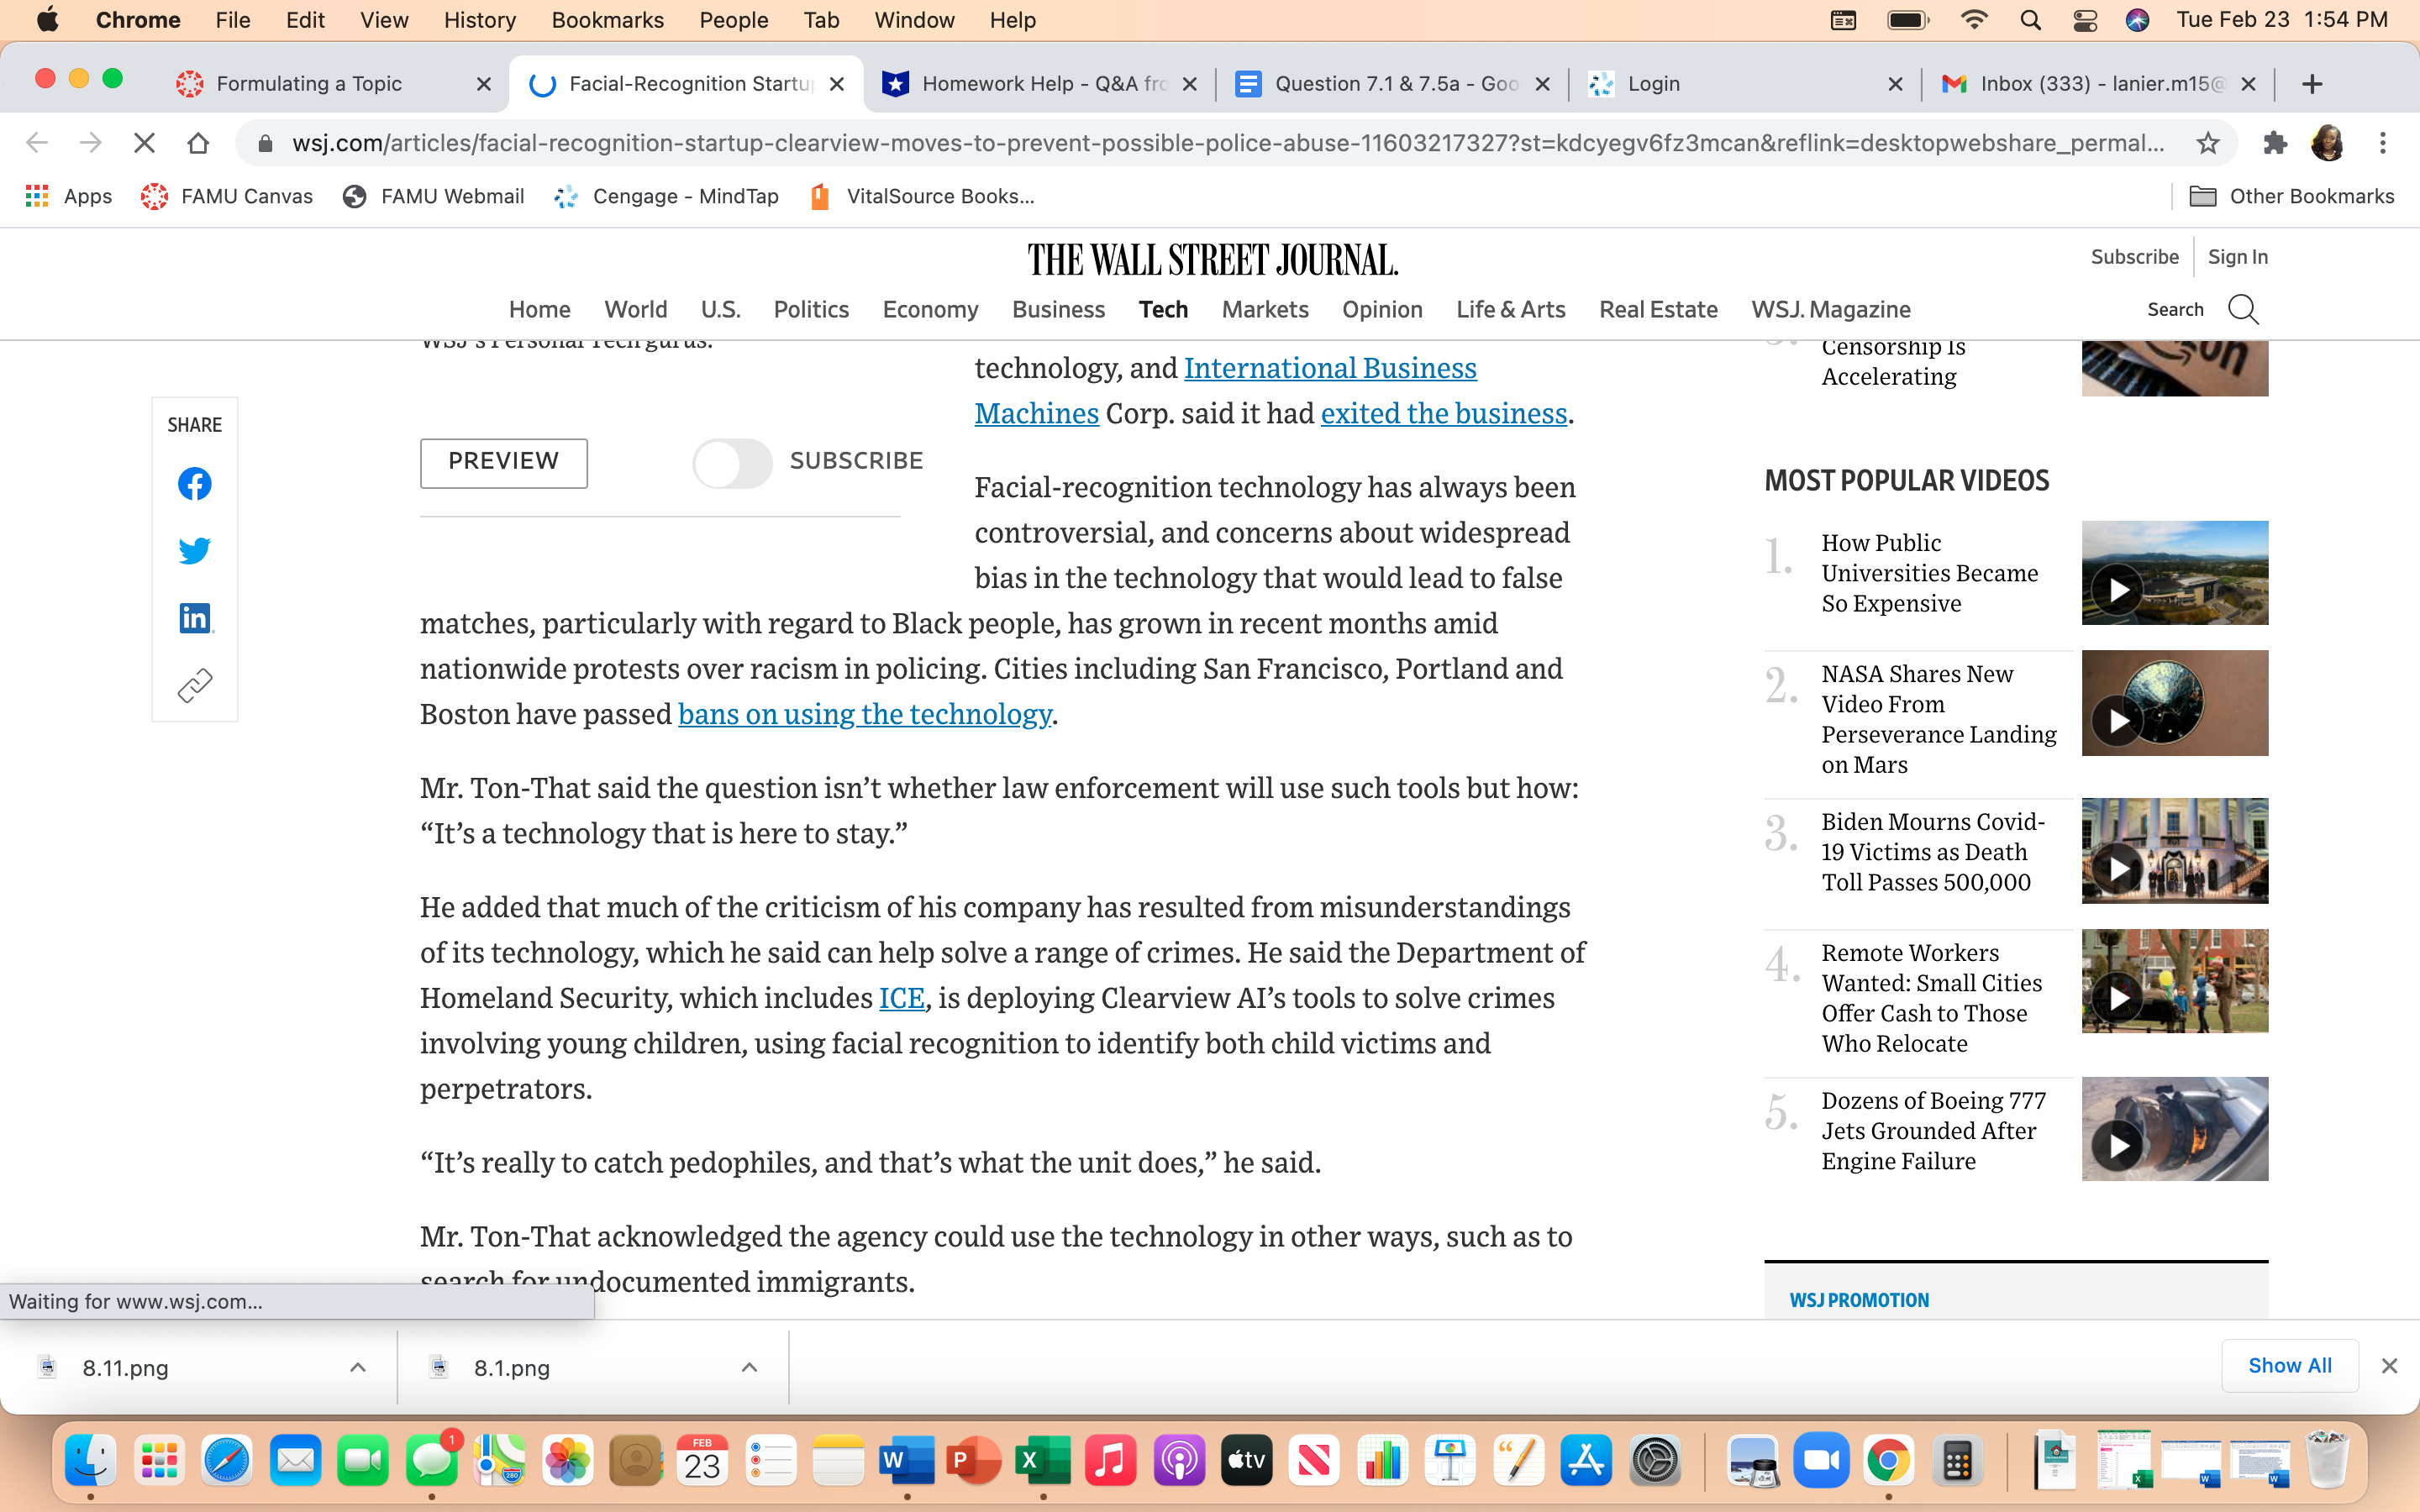The height and width of the screenshot is (1512, 2420).
Task: Expand options for 8.11.png download
Action: point(358,1367)
